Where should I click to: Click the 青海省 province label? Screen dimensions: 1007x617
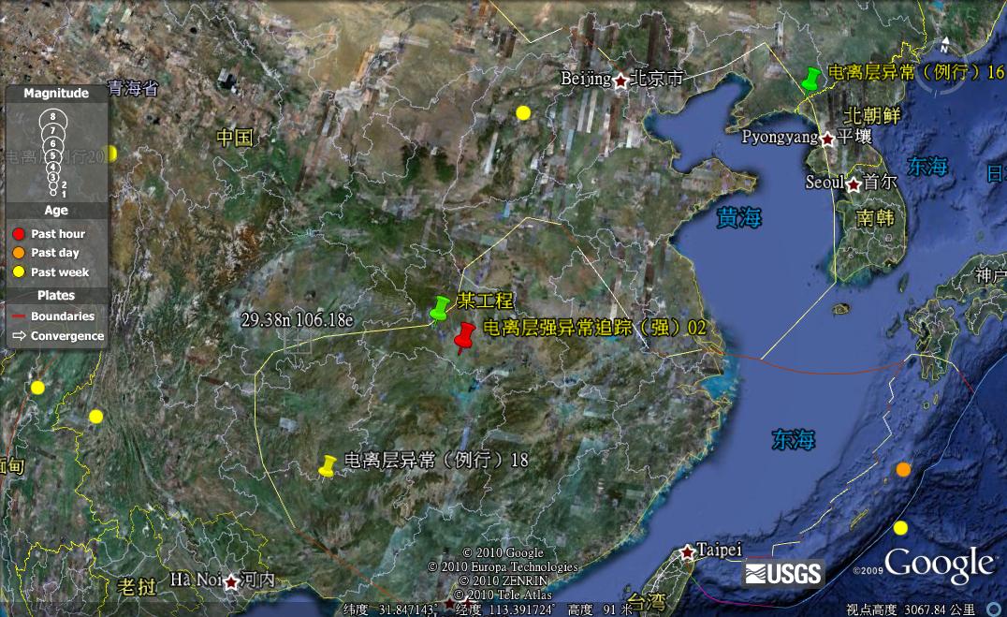point(134,88)
